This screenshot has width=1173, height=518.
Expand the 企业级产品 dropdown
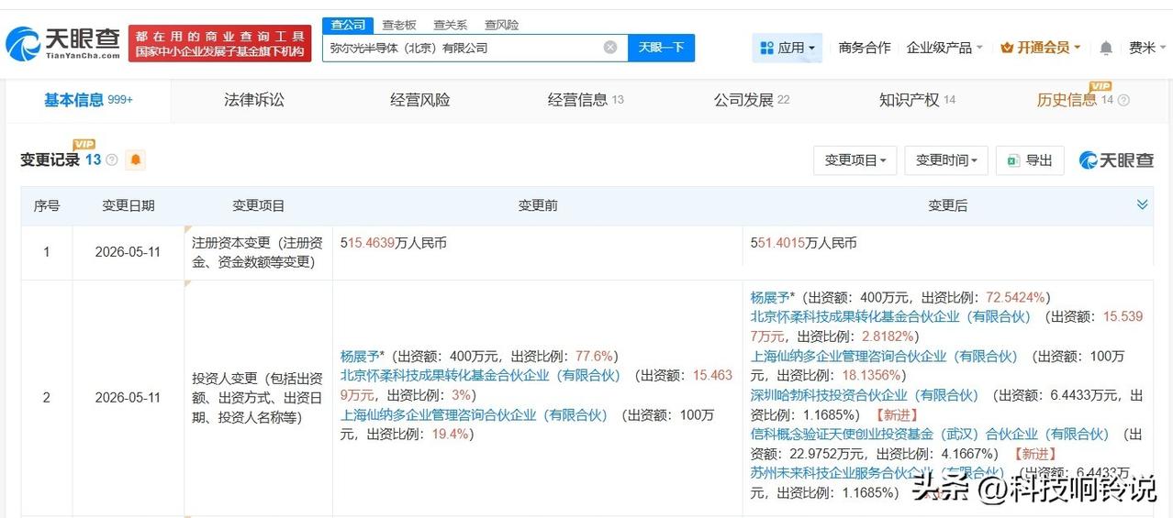point(944,48)
